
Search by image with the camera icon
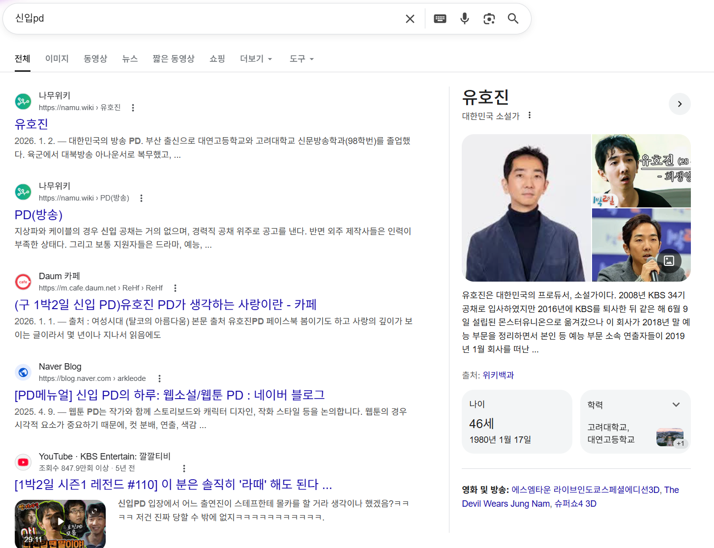point(489,19)
